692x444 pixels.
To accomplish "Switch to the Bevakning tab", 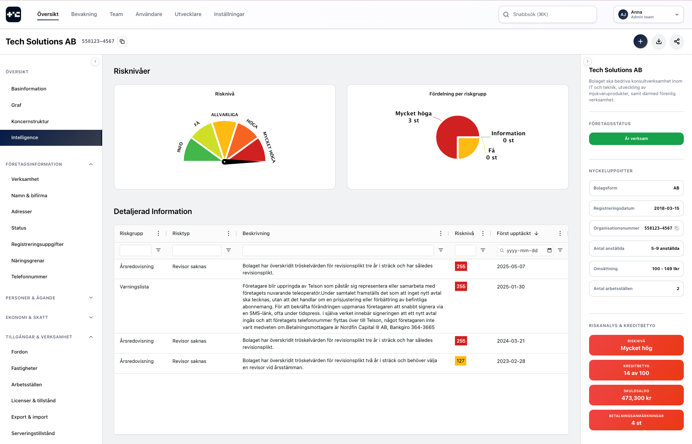I will (84, 14).
